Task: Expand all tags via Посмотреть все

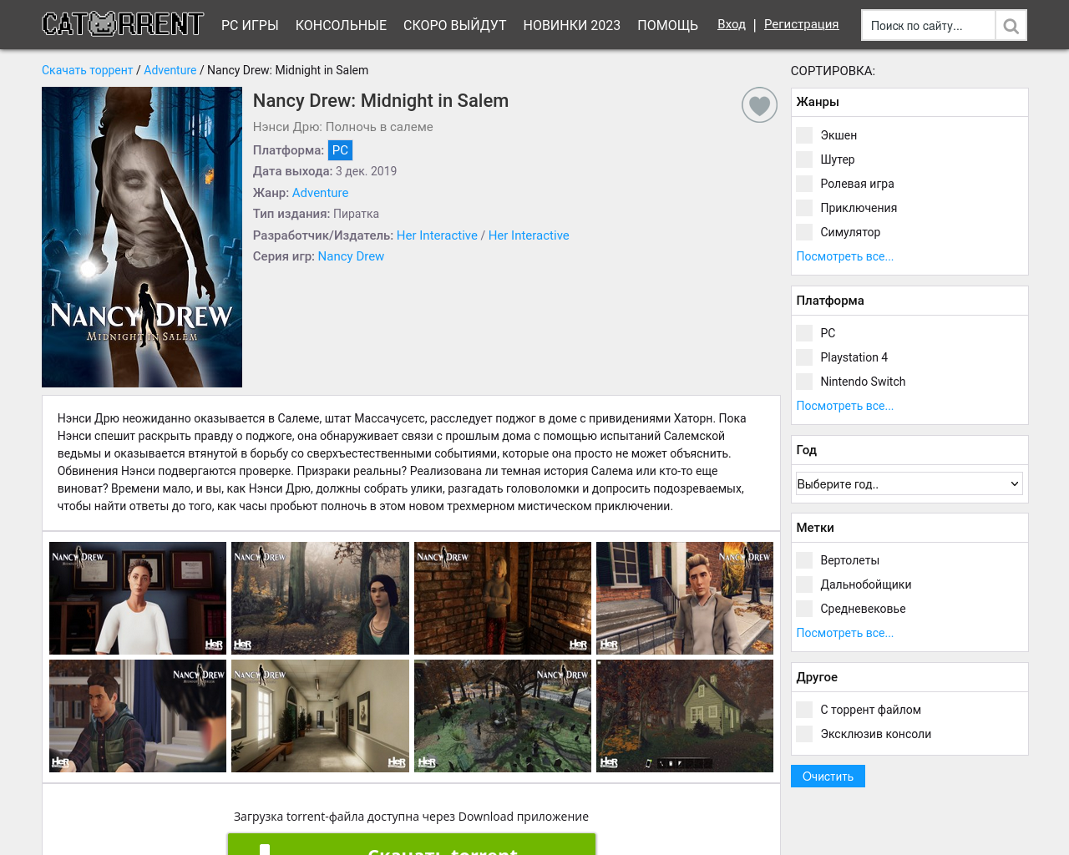Action: point(845,633)
